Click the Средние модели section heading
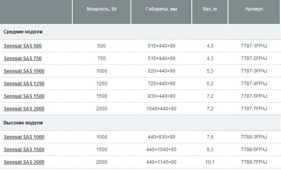 tap(23, 31)
